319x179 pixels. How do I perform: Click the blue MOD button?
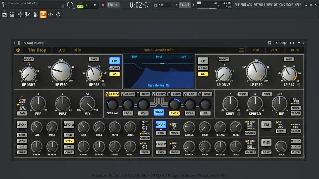point(159,112)
